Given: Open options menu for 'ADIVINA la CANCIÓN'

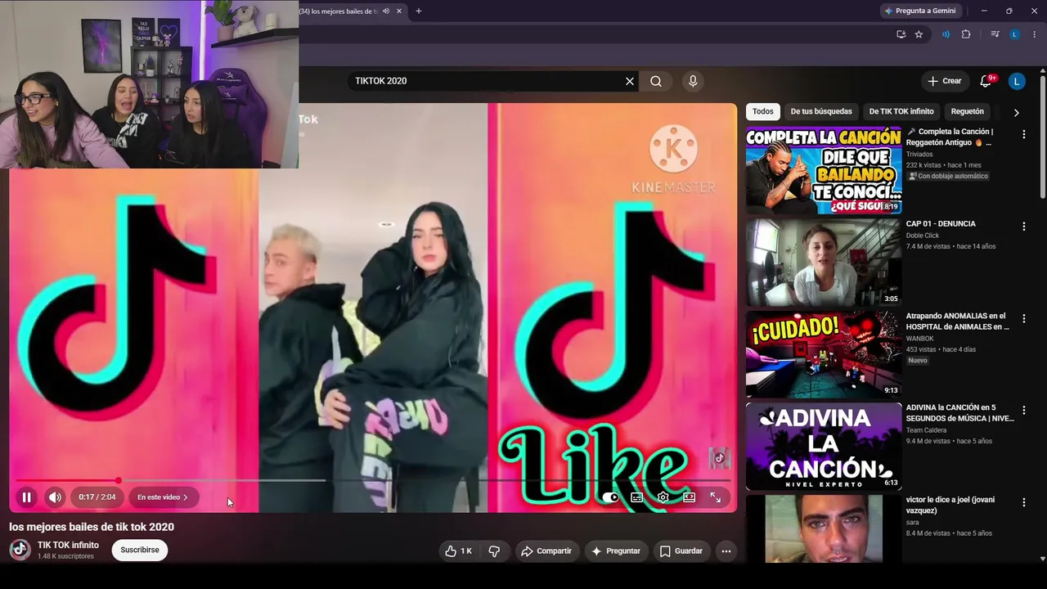Looking at the screenshot, I should point(1024,411).
